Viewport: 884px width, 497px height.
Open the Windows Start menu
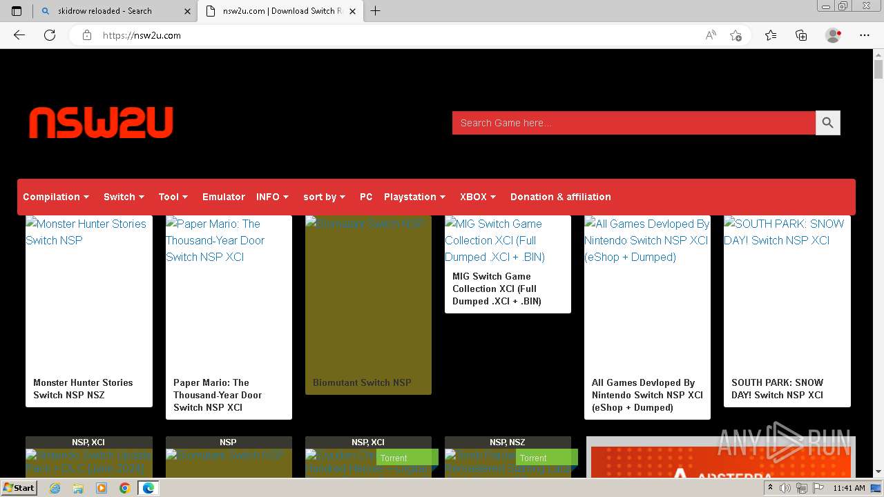19,487
